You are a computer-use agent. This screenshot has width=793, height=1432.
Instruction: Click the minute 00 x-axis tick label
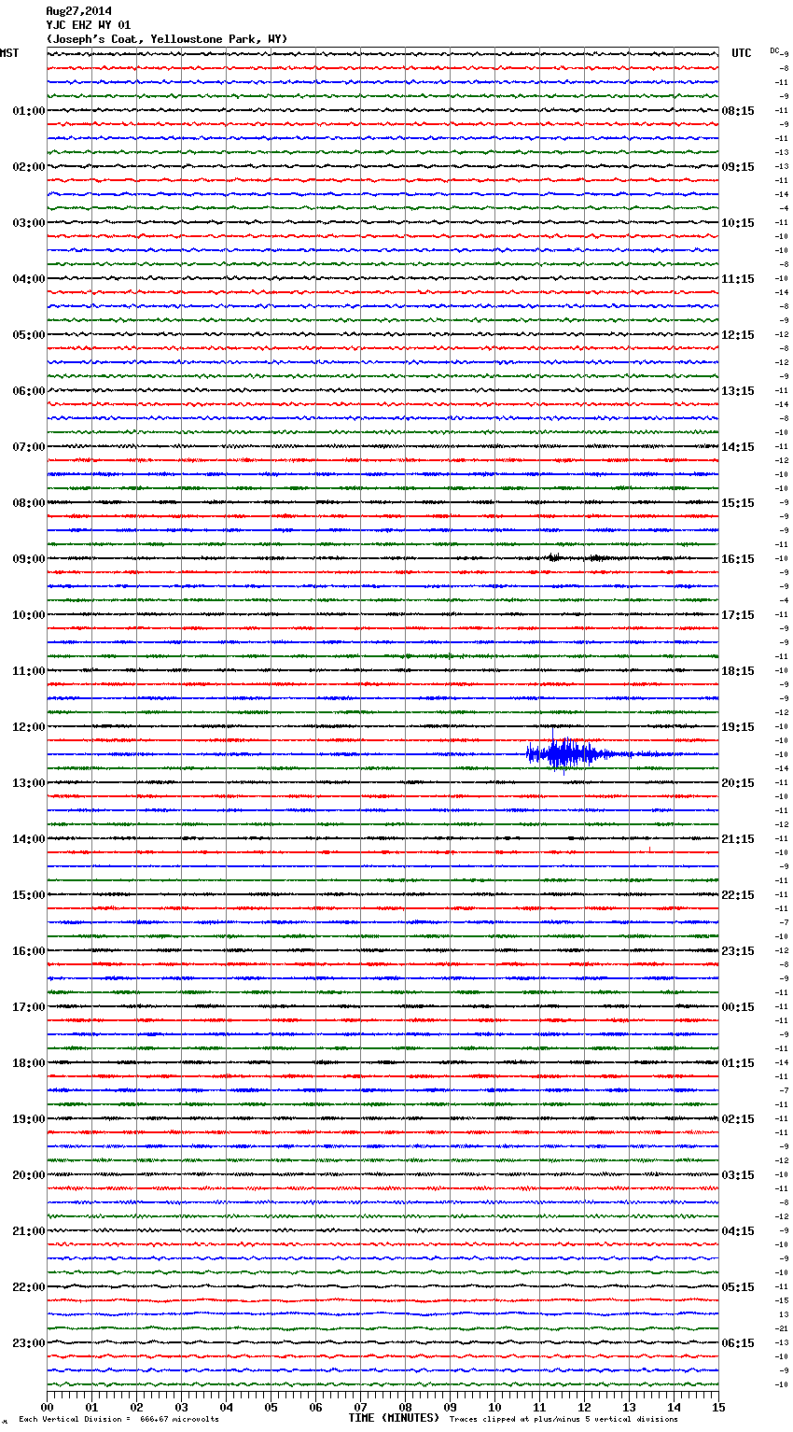47,1408
